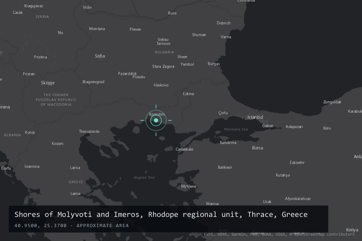Select the Balikesir label
The image size is (362, 241).
coord(225,167)
